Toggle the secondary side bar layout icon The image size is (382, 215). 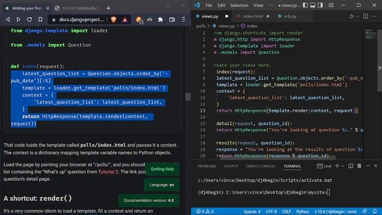coord(321,5)
